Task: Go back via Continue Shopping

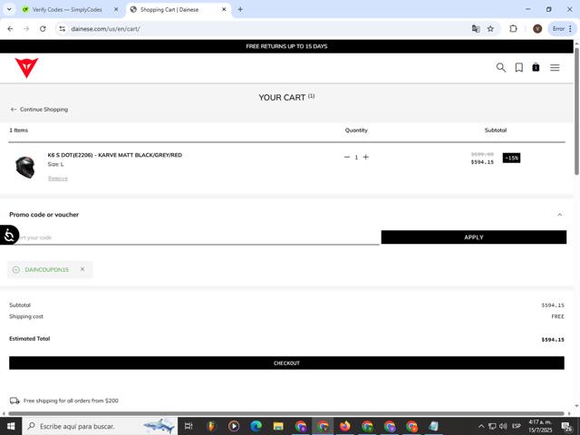Action: coord(39,110)
